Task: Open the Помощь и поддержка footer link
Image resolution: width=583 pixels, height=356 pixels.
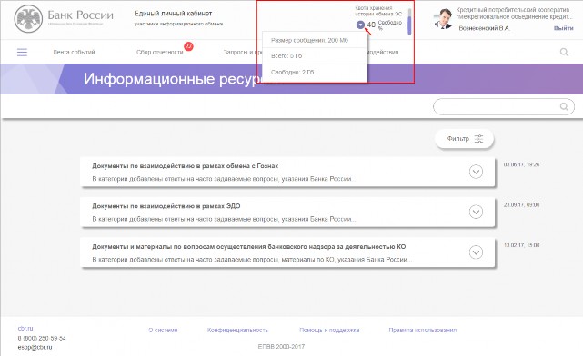Action: point(329,330)
